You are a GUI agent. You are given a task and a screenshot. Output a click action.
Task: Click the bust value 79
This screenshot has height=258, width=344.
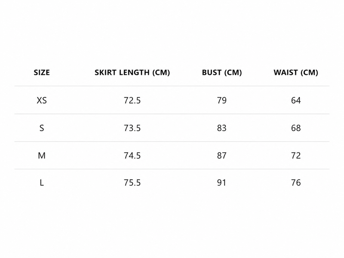point(221,101)
